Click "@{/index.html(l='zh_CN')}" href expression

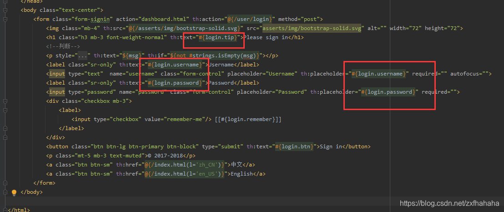tap(185, 165)
